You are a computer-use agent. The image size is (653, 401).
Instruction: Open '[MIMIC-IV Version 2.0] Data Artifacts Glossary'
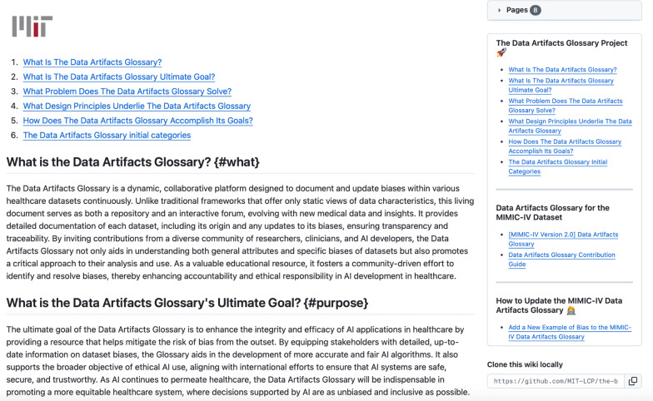tap(563, 239)
